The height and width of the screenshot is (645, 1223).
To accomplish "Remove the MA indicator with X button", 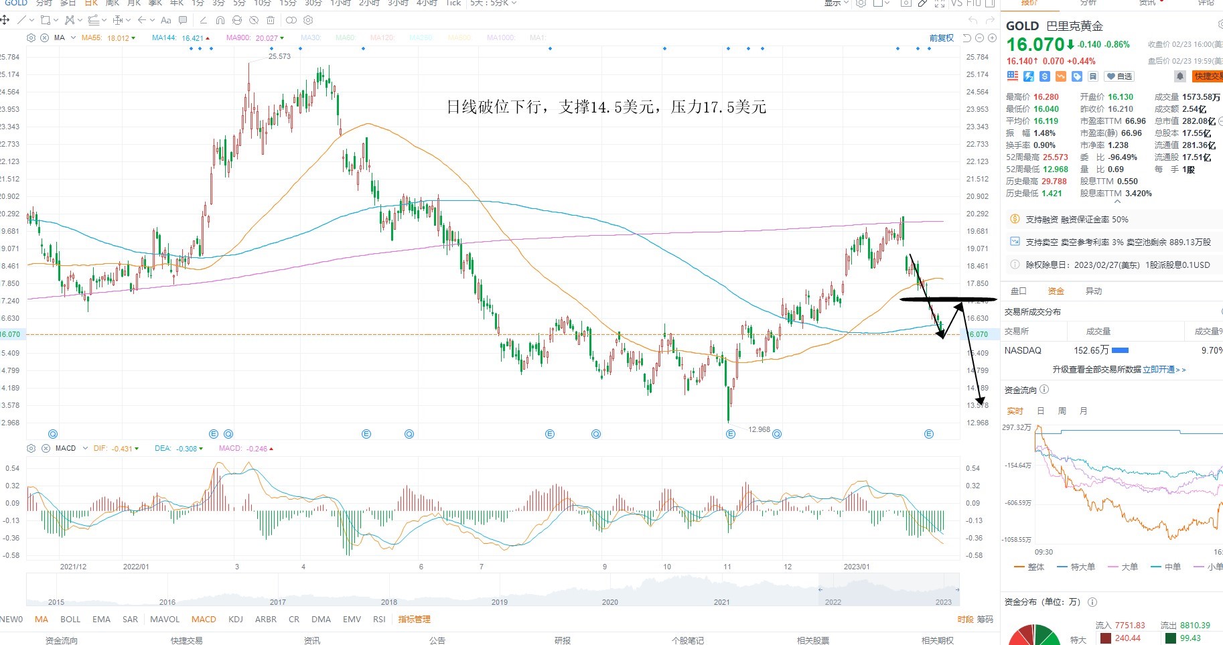I will click(x=44, y=38).
